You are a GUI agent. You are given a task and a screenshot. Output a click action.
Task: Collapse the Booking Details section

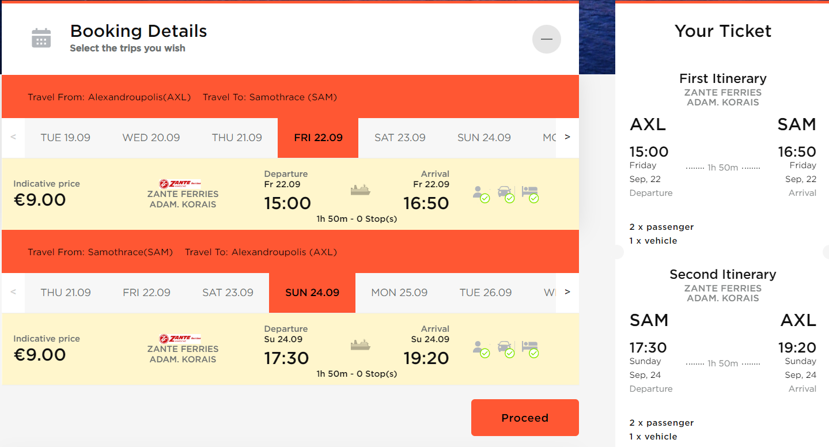(x=546, y=39)
